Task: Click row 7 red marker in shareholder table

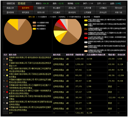Action: coord(7,92)
